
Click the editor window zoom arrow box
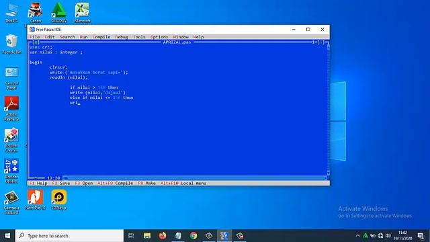322,42
